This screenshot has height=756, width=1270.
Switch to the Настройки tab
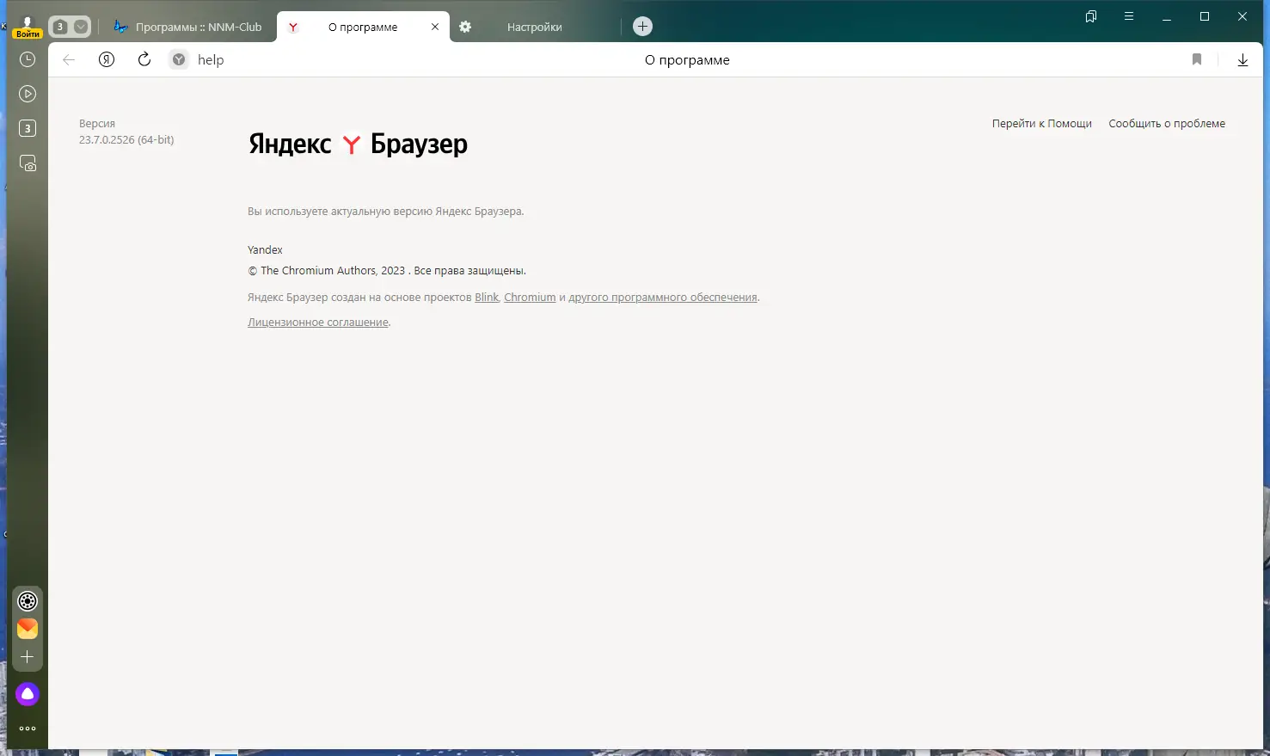tap(533, 27)
